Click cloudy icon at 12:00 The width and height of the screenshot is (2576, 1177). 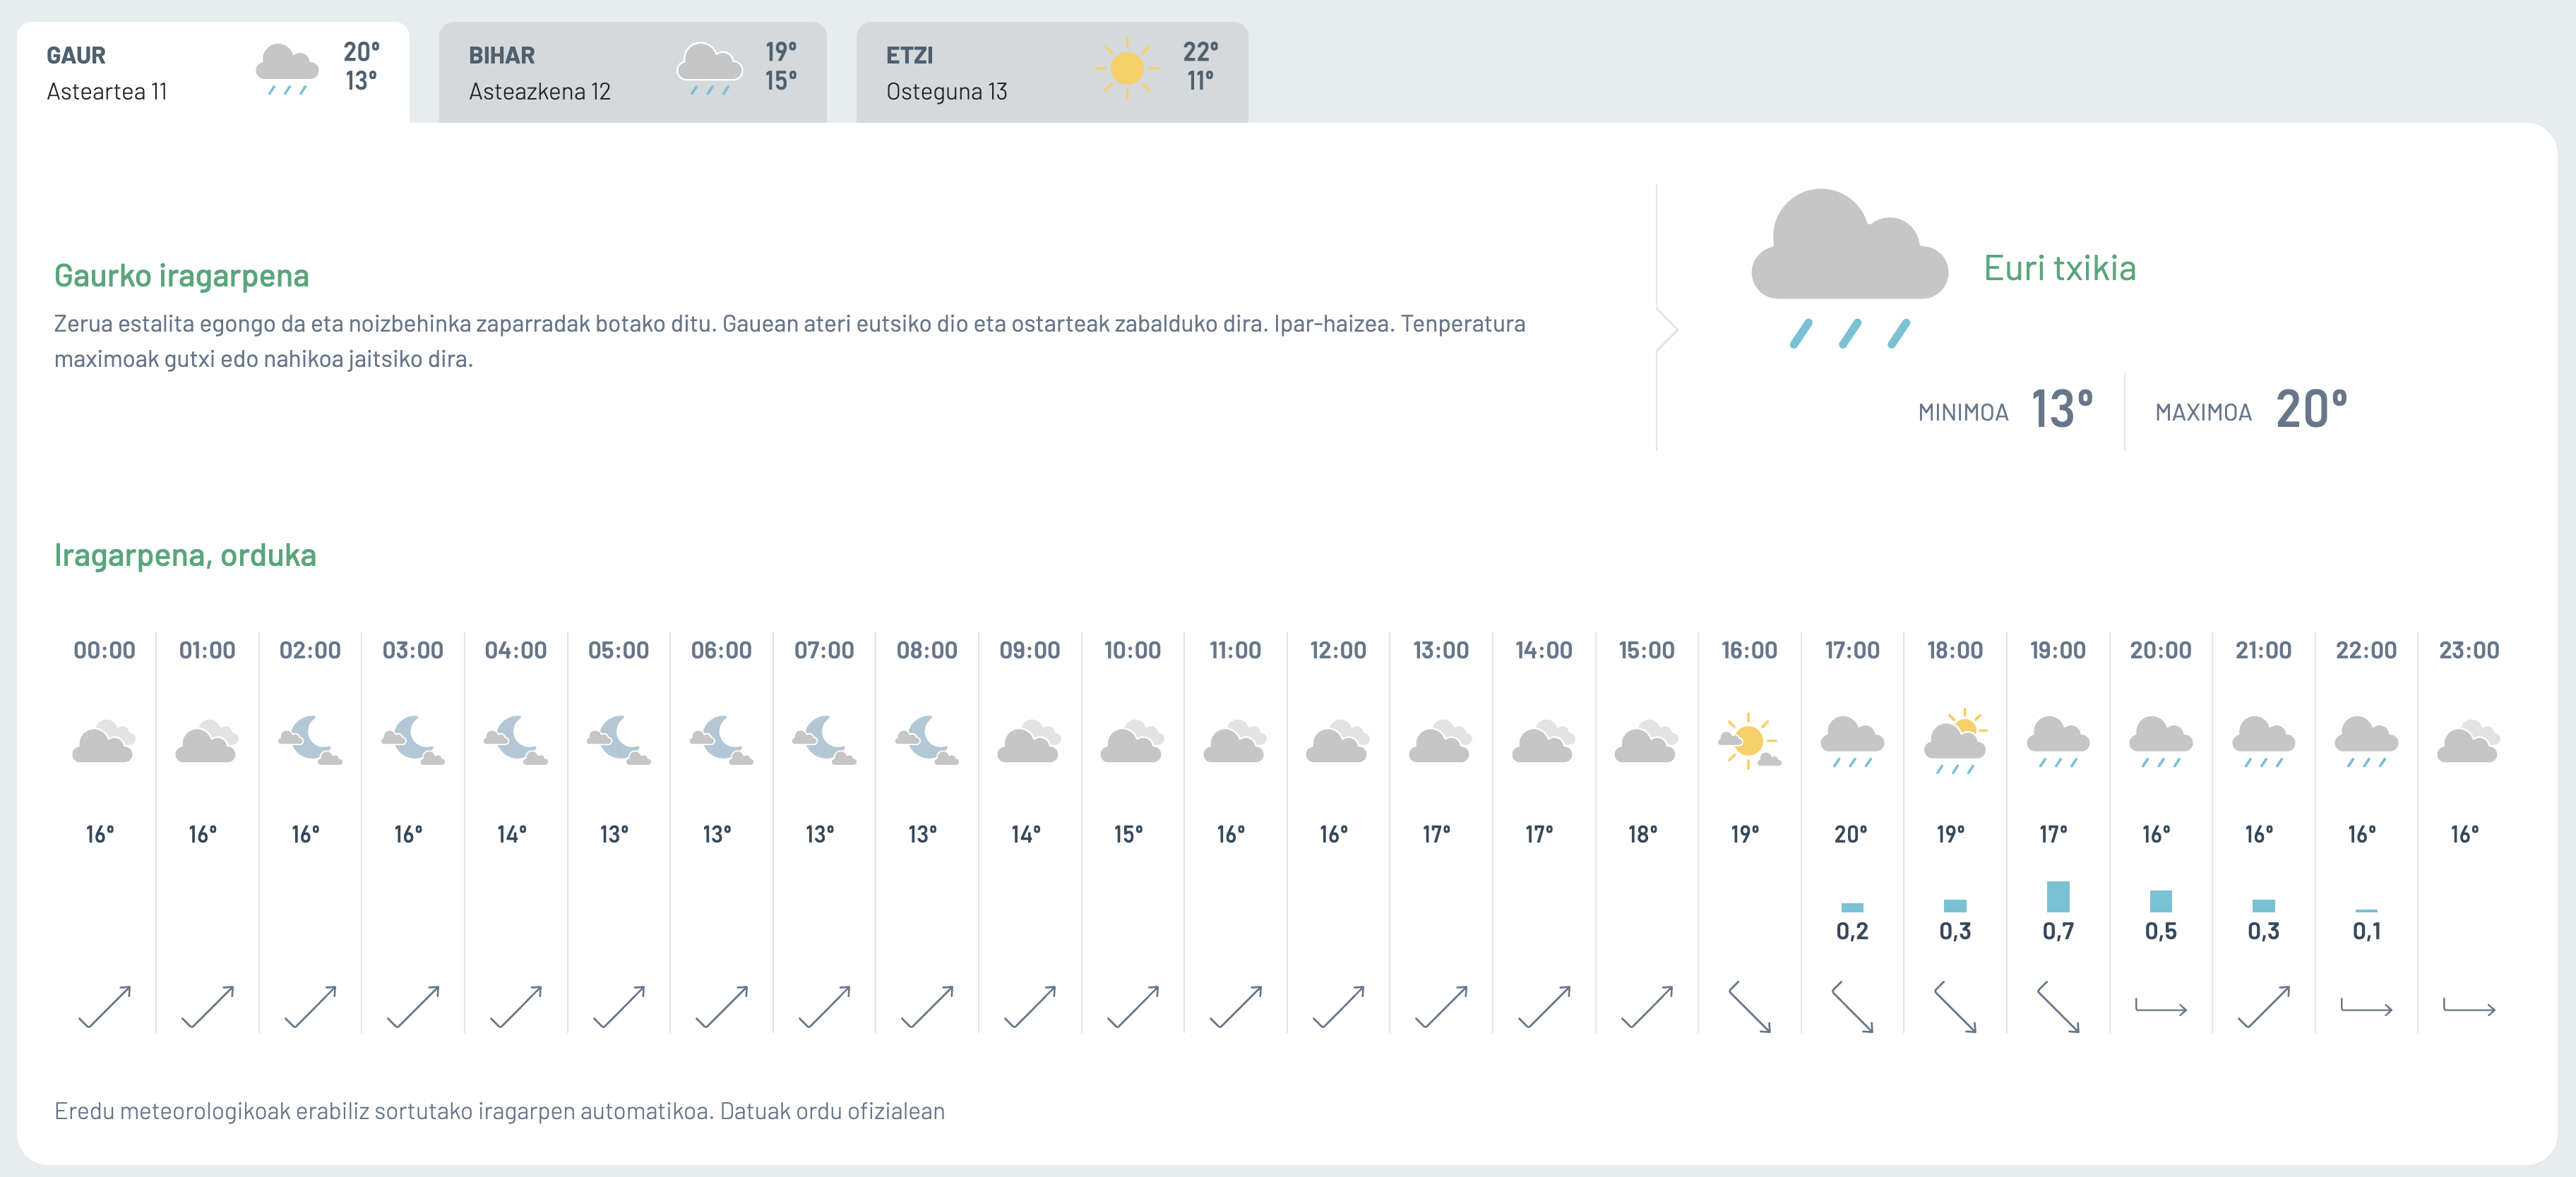click(x=1338, y=742)
